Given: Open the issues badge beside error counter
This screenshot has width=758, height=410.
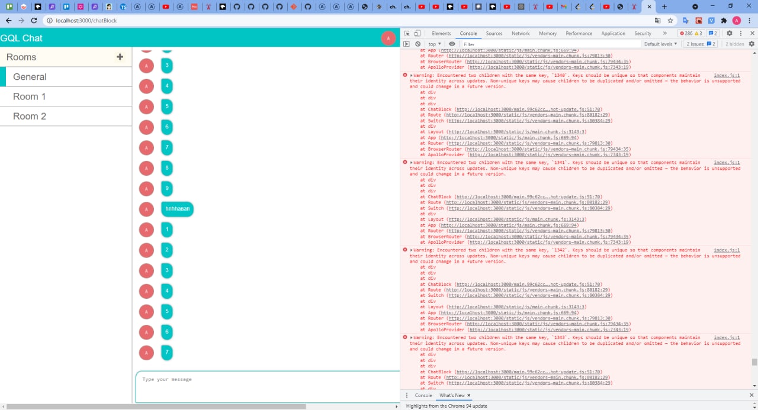Looking at the screenshot, I should [713, 34].
